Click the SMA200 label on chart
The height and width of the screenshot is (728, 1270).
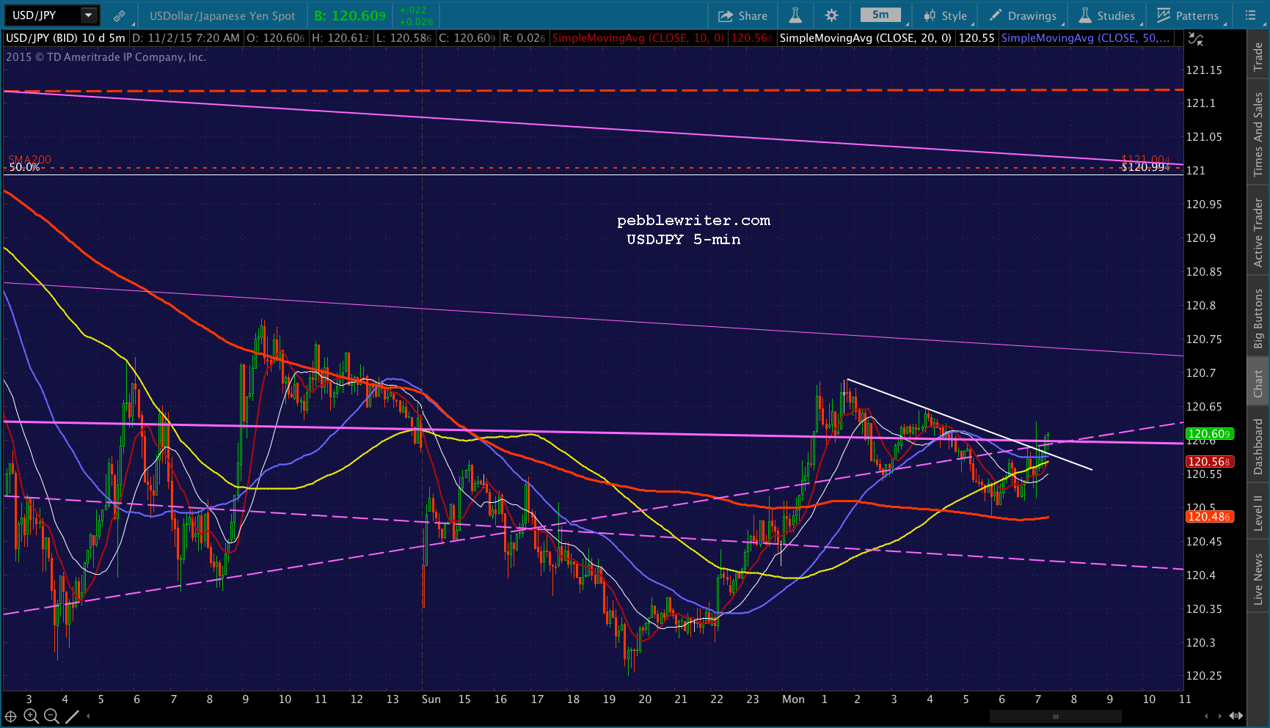(x=29, y=159)
